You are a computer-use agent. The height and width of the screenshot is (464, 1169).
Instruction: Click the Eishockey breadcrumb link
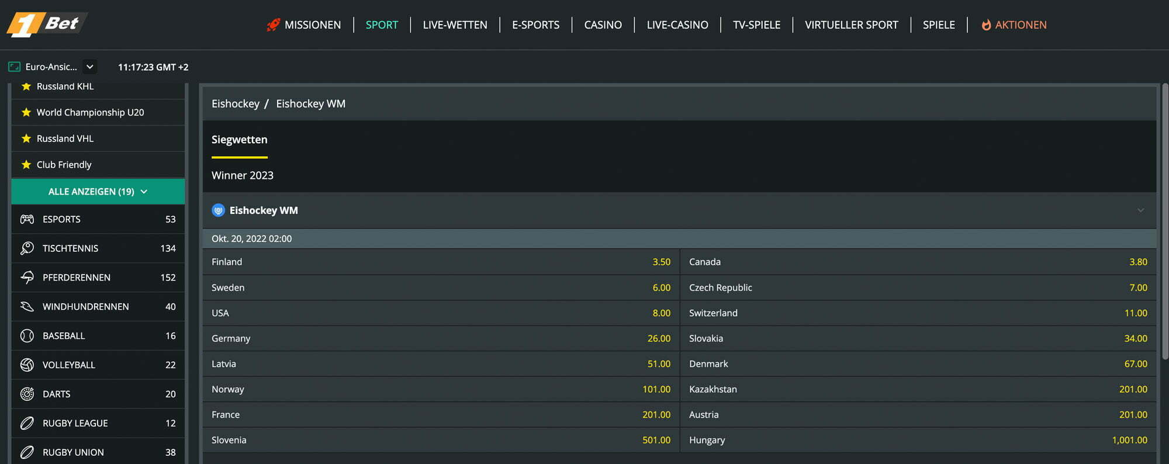point(235,103)
